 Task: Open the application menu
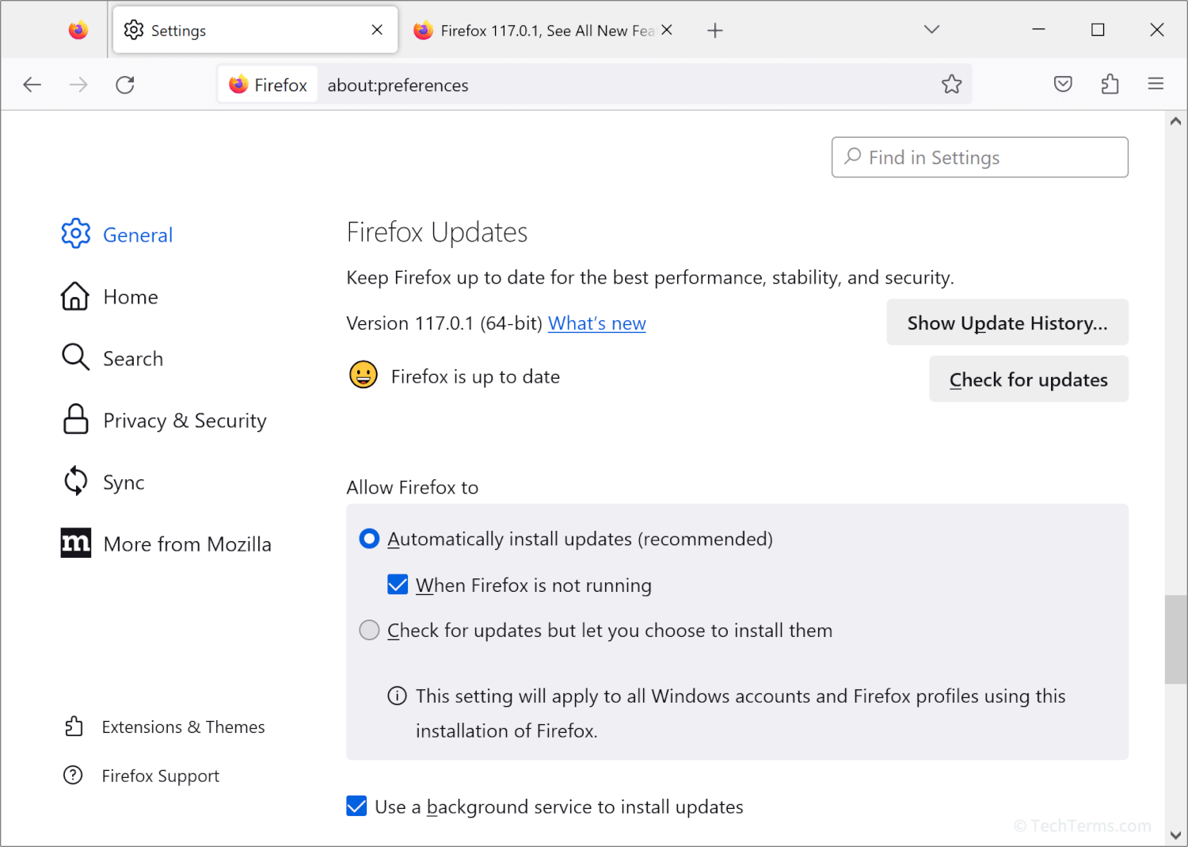pyautogui.click(x=1156, y=83)
